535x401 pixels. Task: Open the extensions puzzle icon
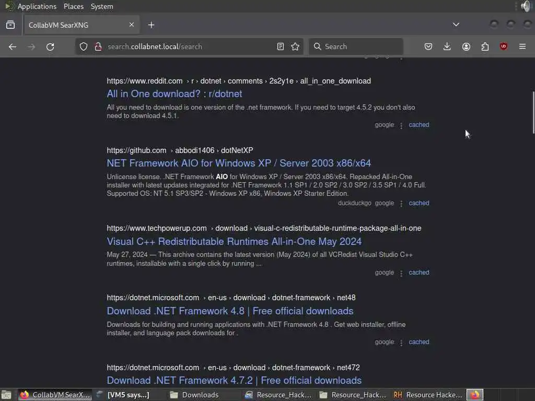point(485,46)
